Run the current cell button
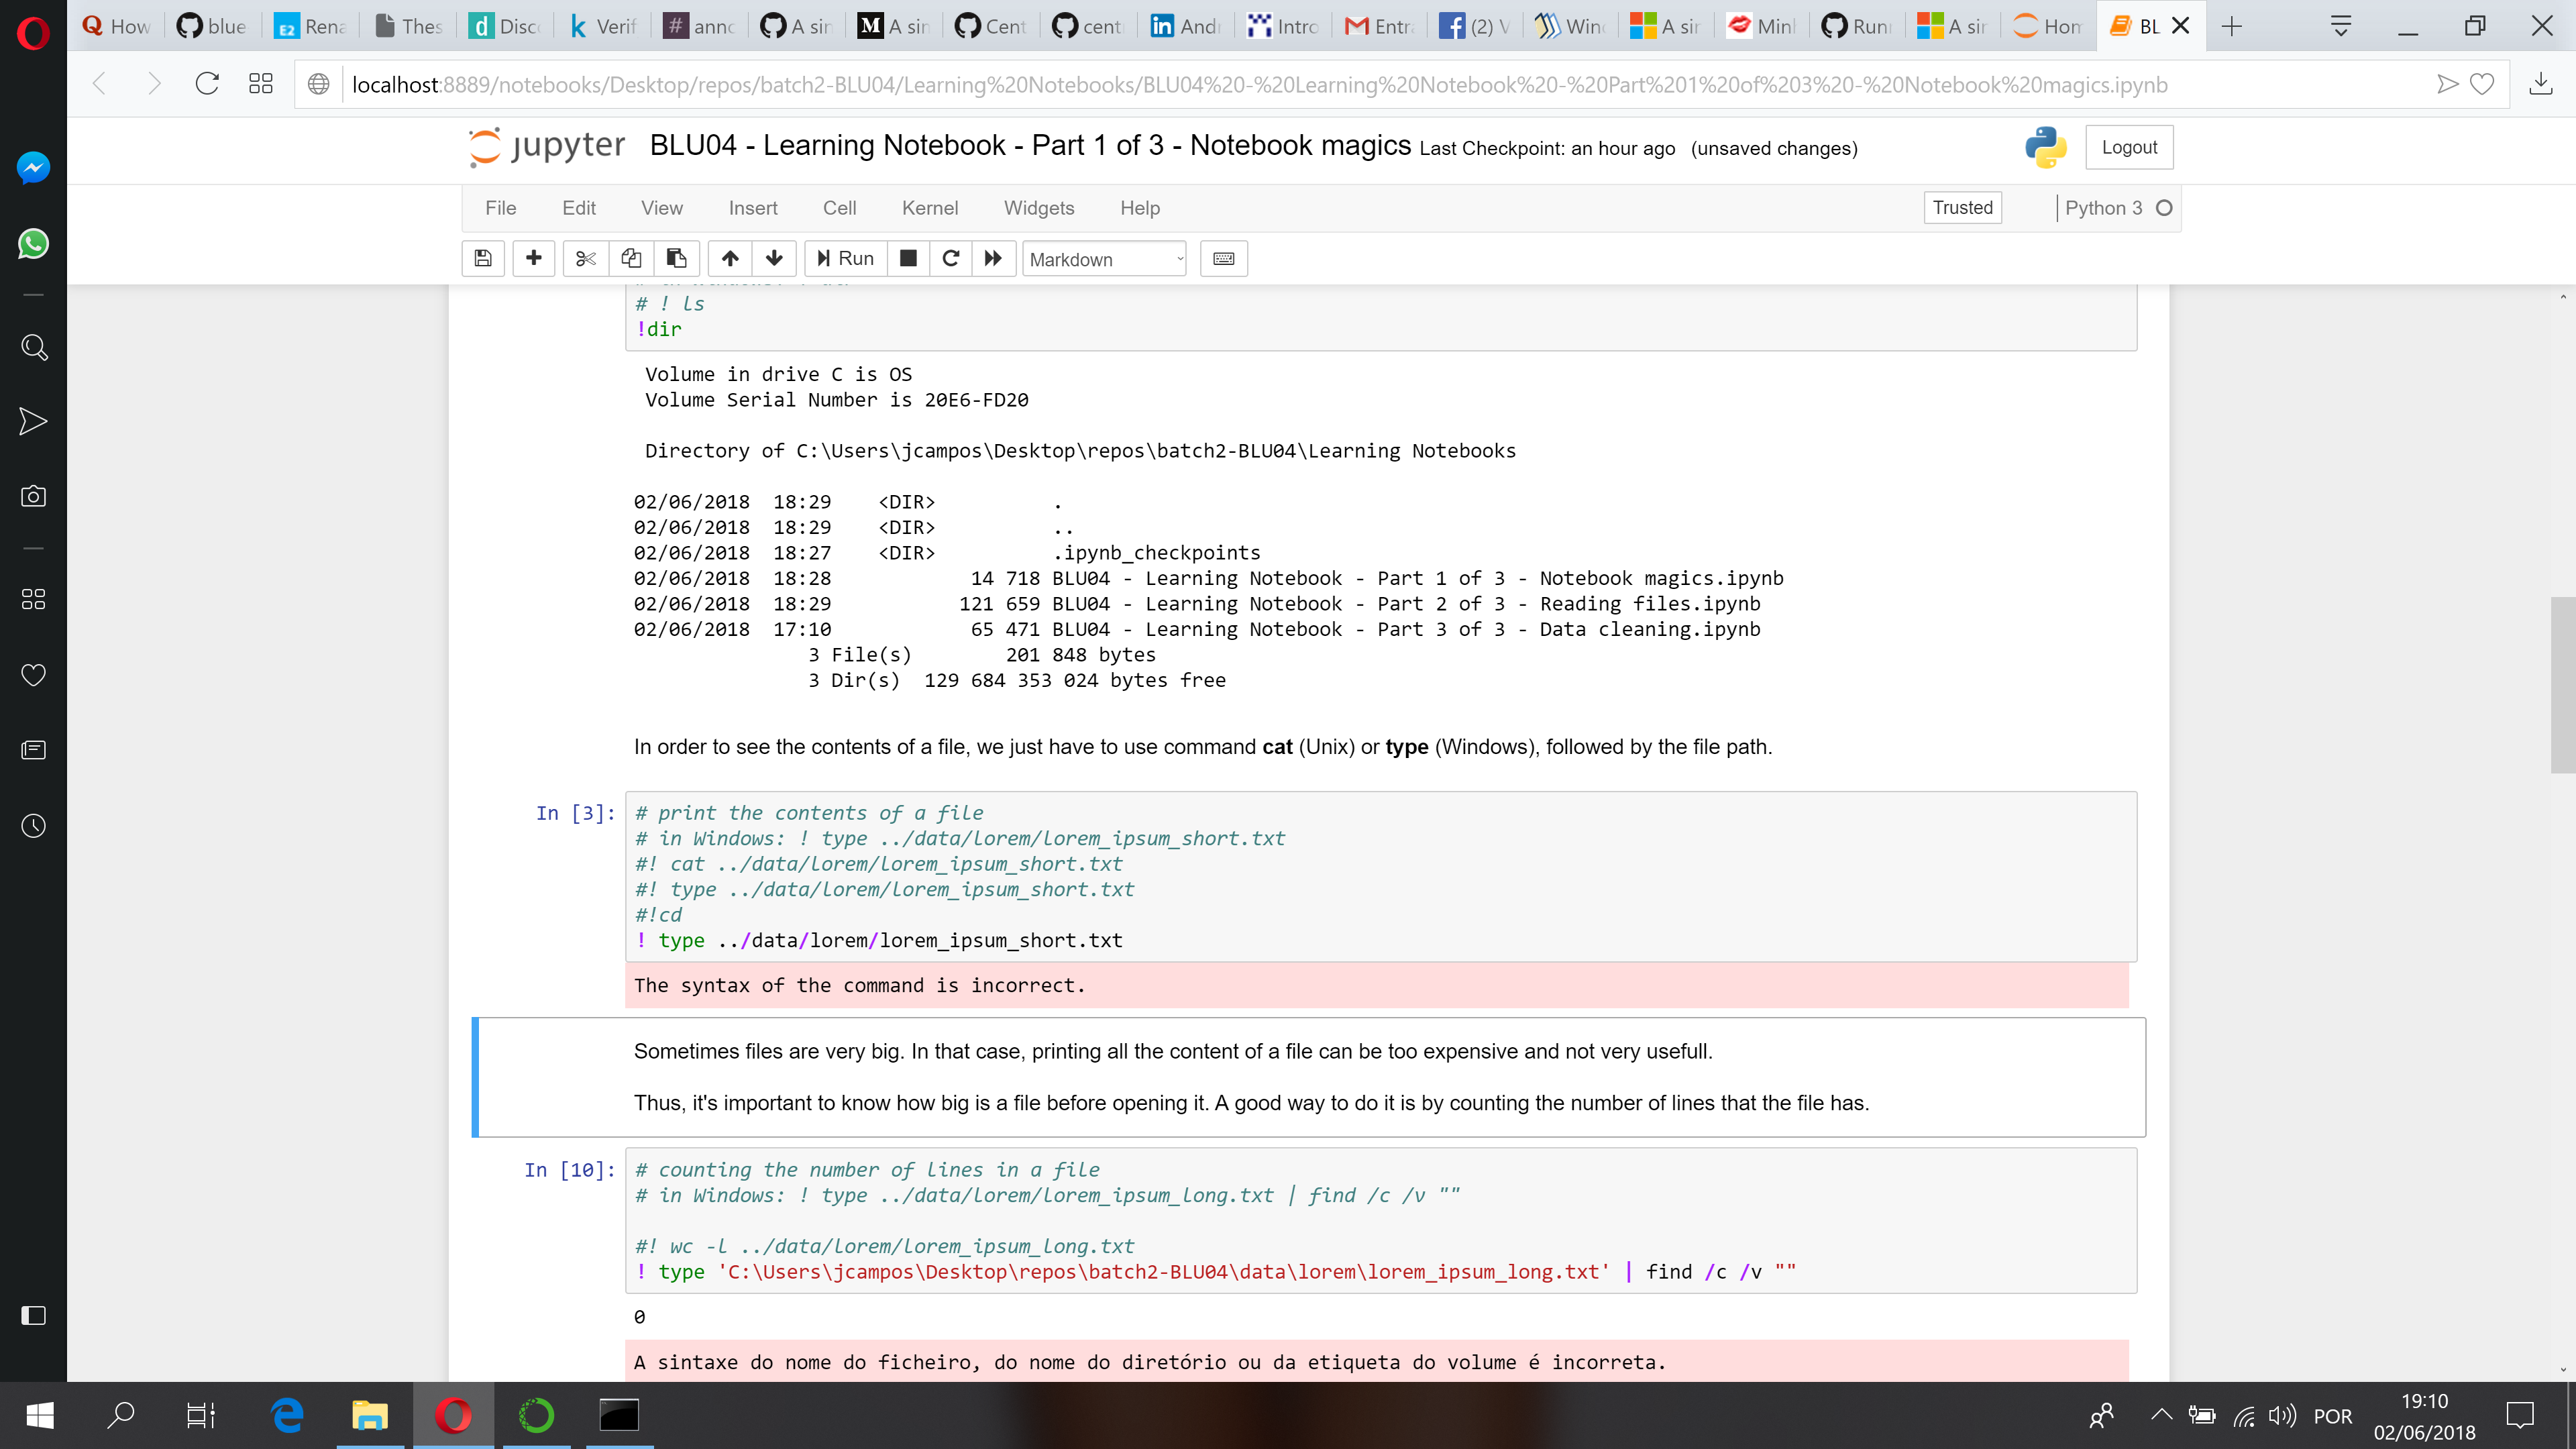 (x=845, y=258)
